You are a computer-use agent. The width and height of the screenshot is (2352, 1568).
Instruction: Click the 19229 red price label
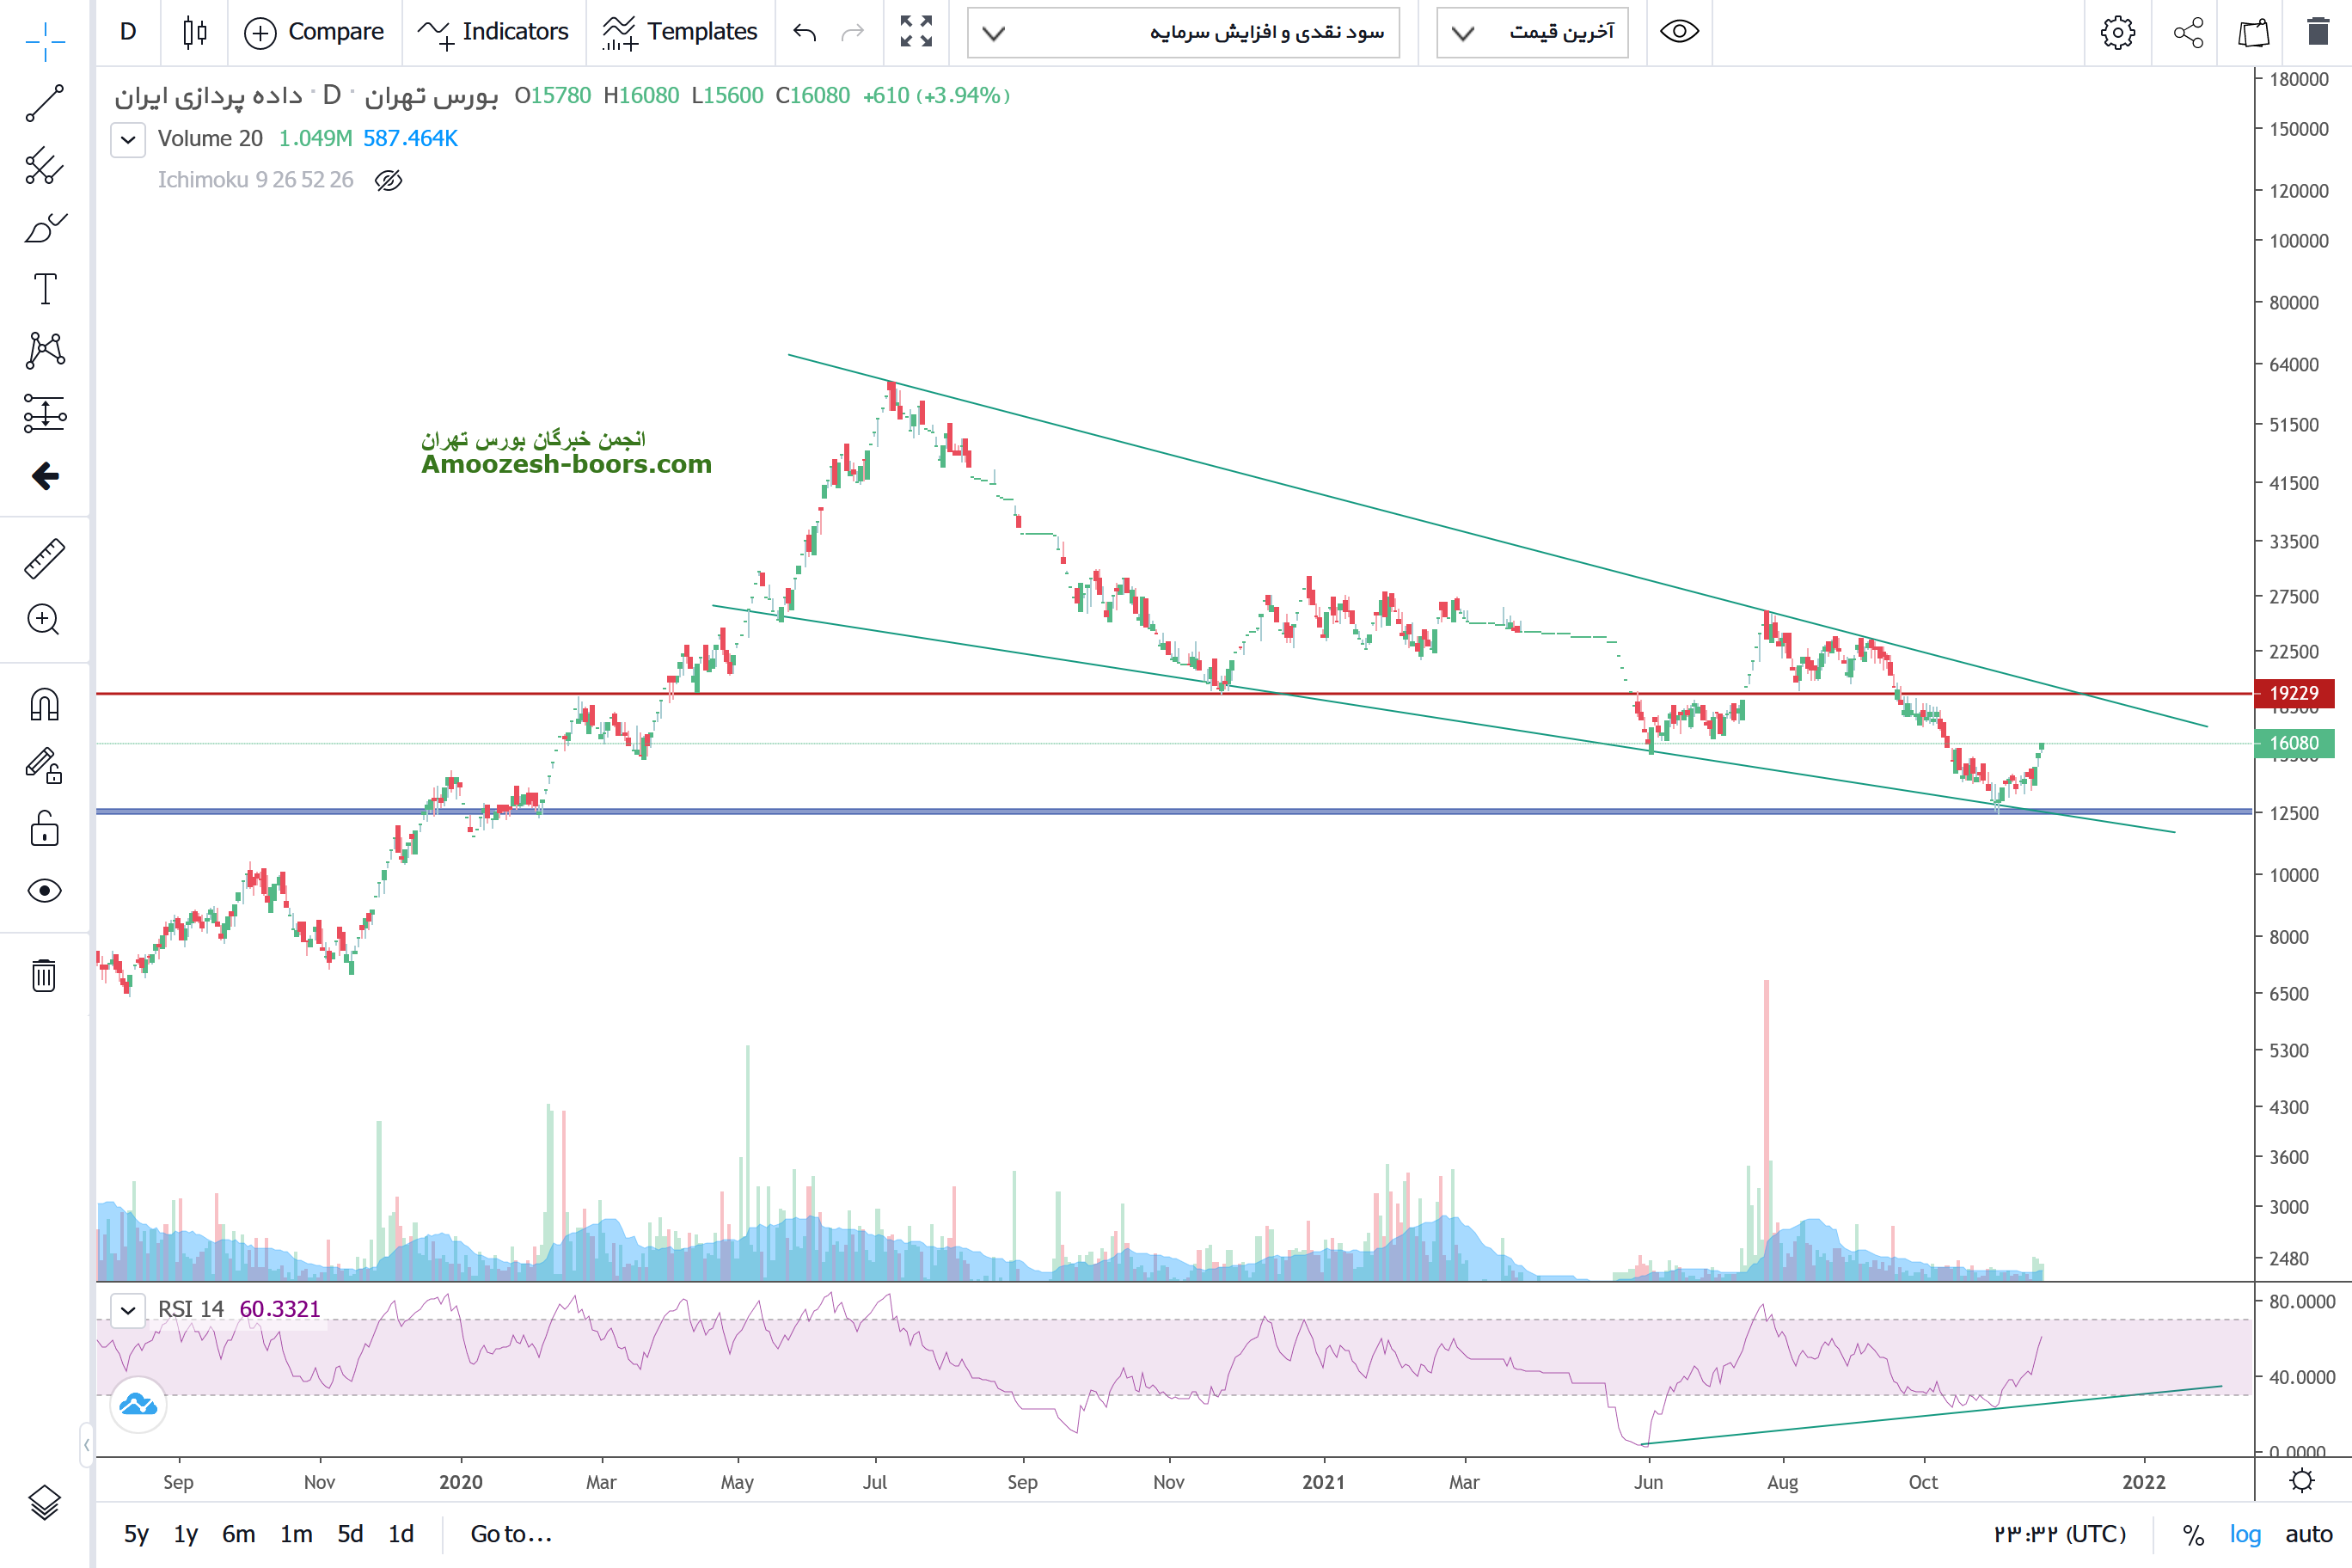pos(2293,693)
